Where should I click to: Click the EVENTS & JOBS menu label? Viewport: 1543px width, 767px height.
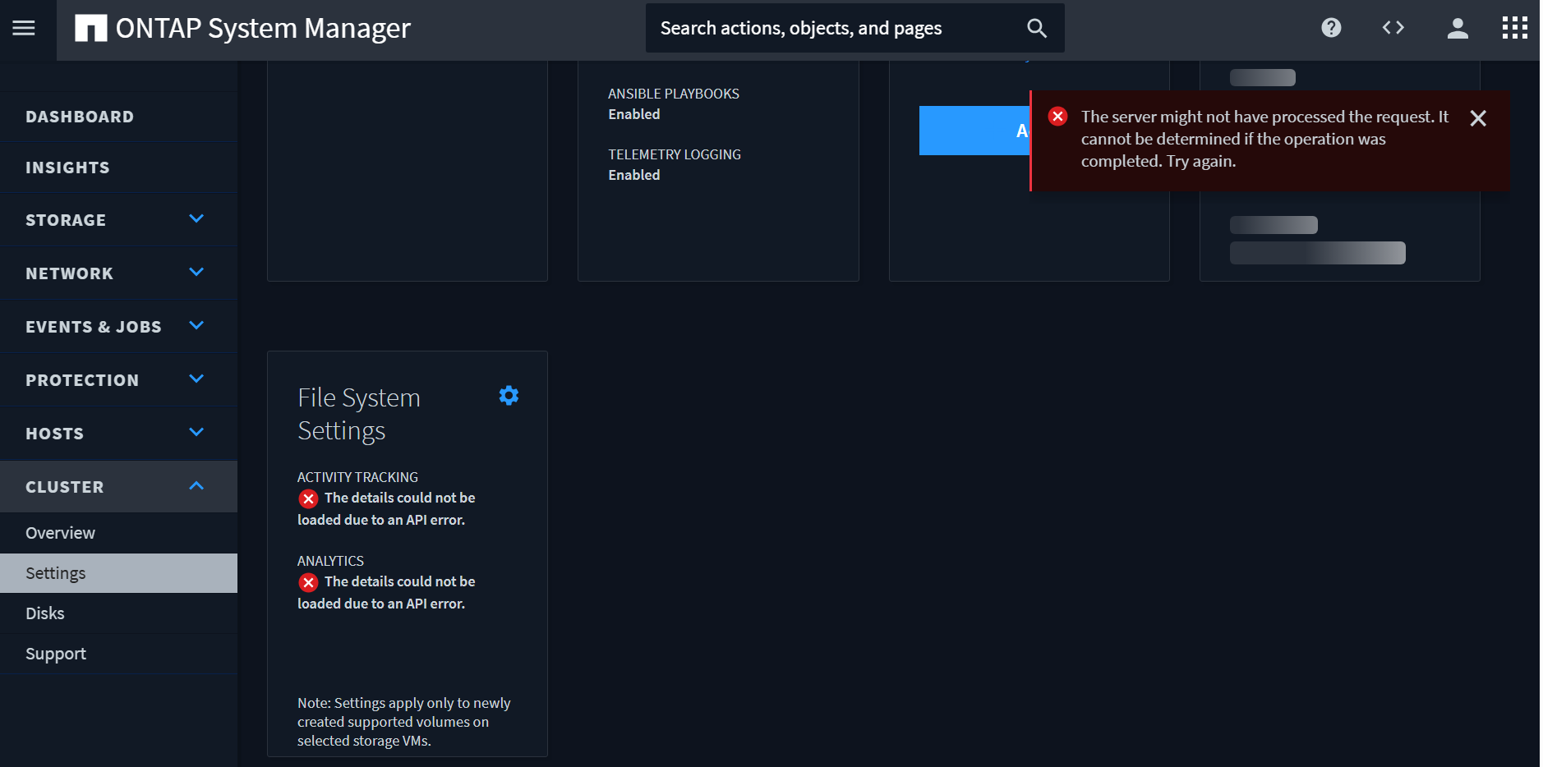tap(94, 327)
